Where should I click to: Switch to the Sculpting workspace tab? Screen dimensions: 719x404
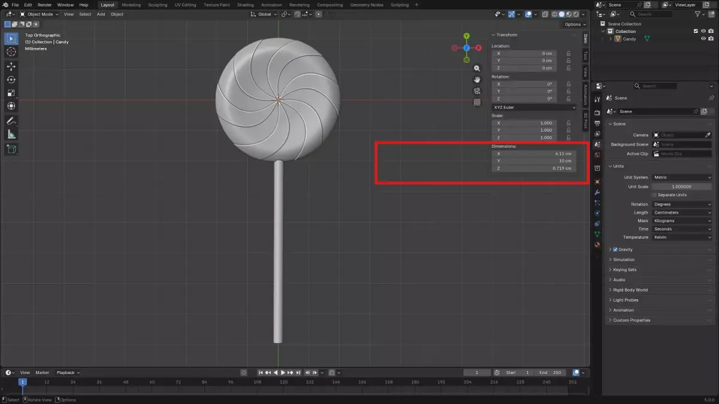(x=158, y=5)
